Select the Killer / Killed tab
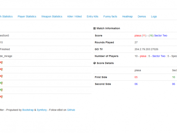The width and height of the screenshot is (177, 133). [x=74, y=17]
